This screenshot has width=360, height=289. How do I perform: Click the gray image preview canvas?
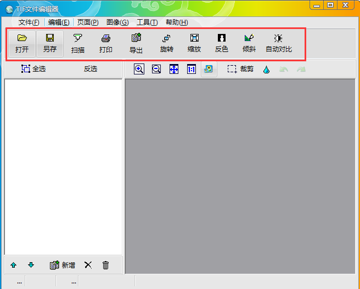(240, 176)
